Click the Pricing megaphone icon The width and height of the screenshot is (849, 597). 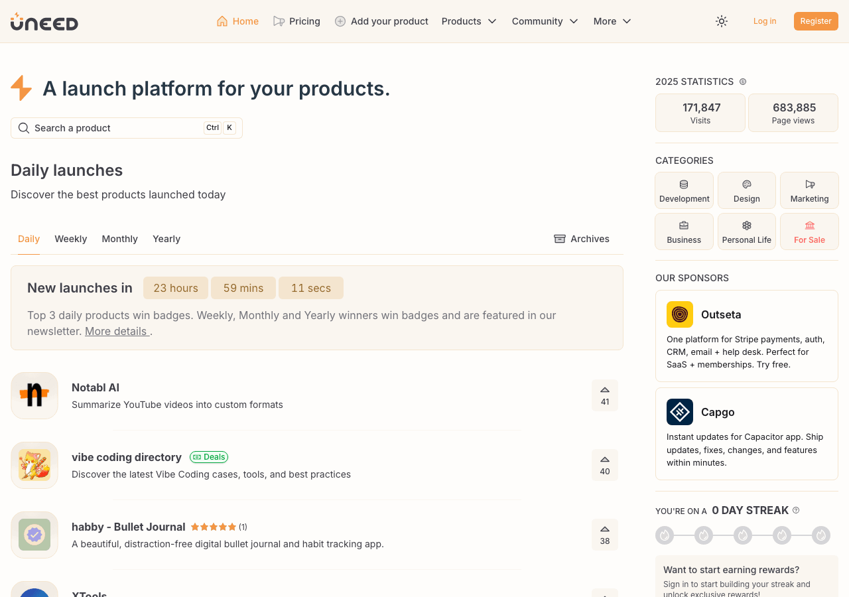click(x=279, y=21)
